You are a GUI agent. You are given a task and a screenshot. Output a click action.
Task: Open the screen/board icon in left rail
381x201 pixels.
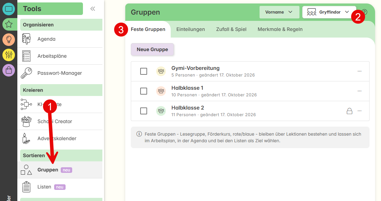9,9
